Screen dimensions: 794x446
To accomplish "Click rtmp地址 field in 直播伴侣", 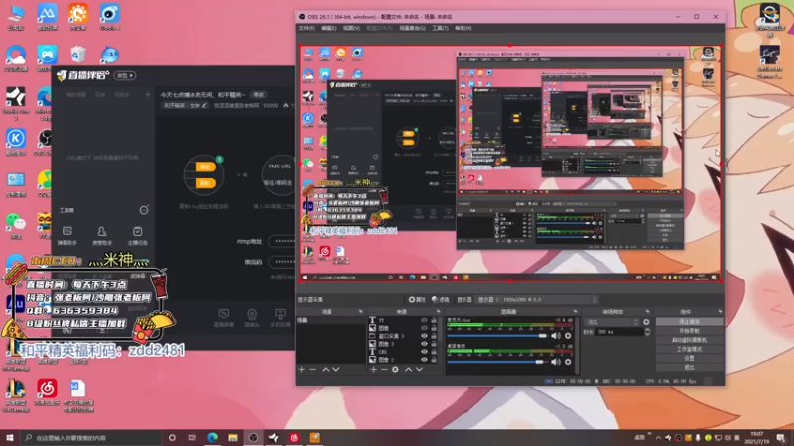I will pyautogui.click(x=282, y=241).
